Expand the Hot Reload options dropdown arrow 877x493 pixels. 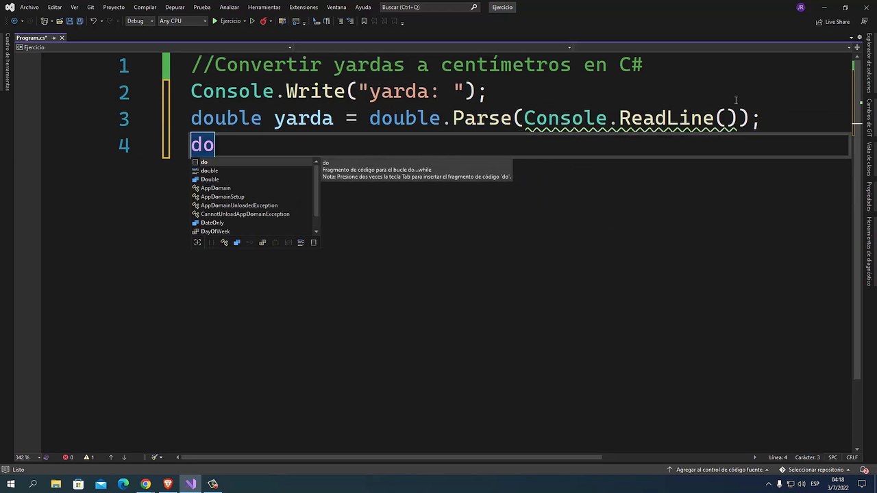pos(271,21)
